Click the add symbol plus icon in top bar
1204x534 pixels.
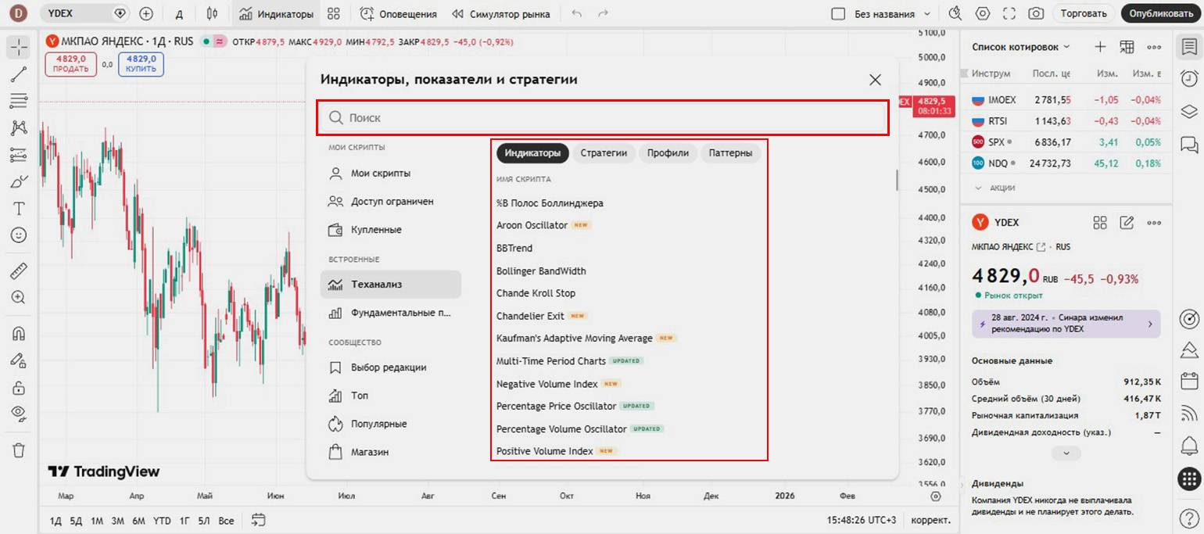146,13
